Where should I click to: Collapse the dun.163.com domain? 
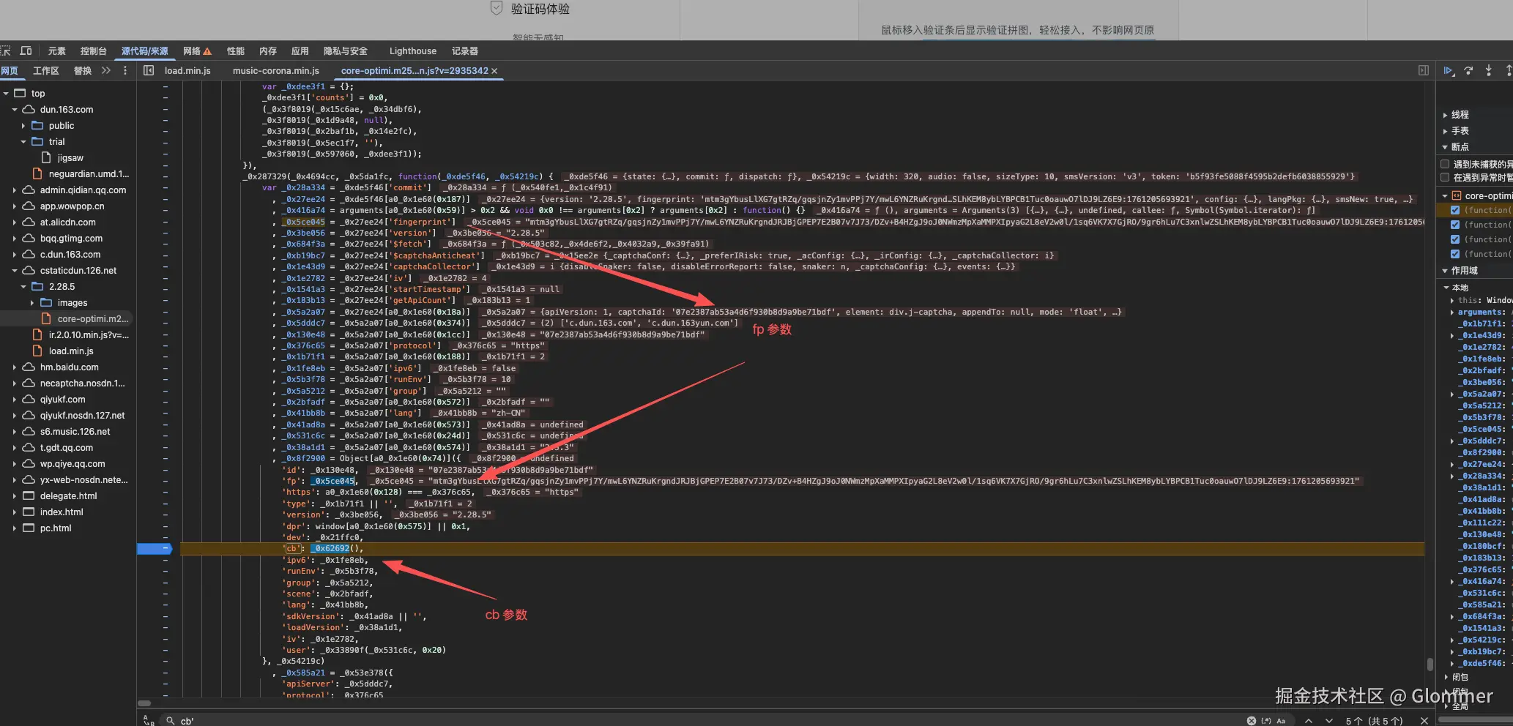[15, 109]
